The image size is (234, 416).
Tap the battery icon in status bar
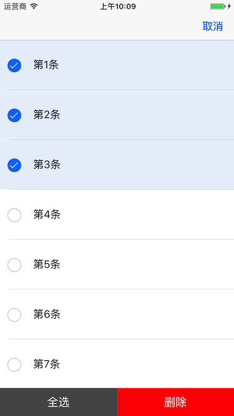click(218, 6)
